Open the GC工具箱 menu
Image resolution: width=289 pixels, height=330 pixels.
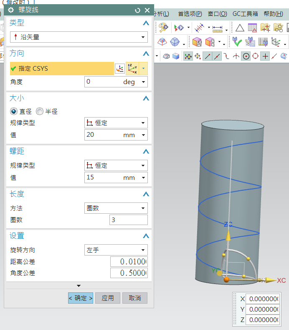pyautogui.click(x=245, y=14)
